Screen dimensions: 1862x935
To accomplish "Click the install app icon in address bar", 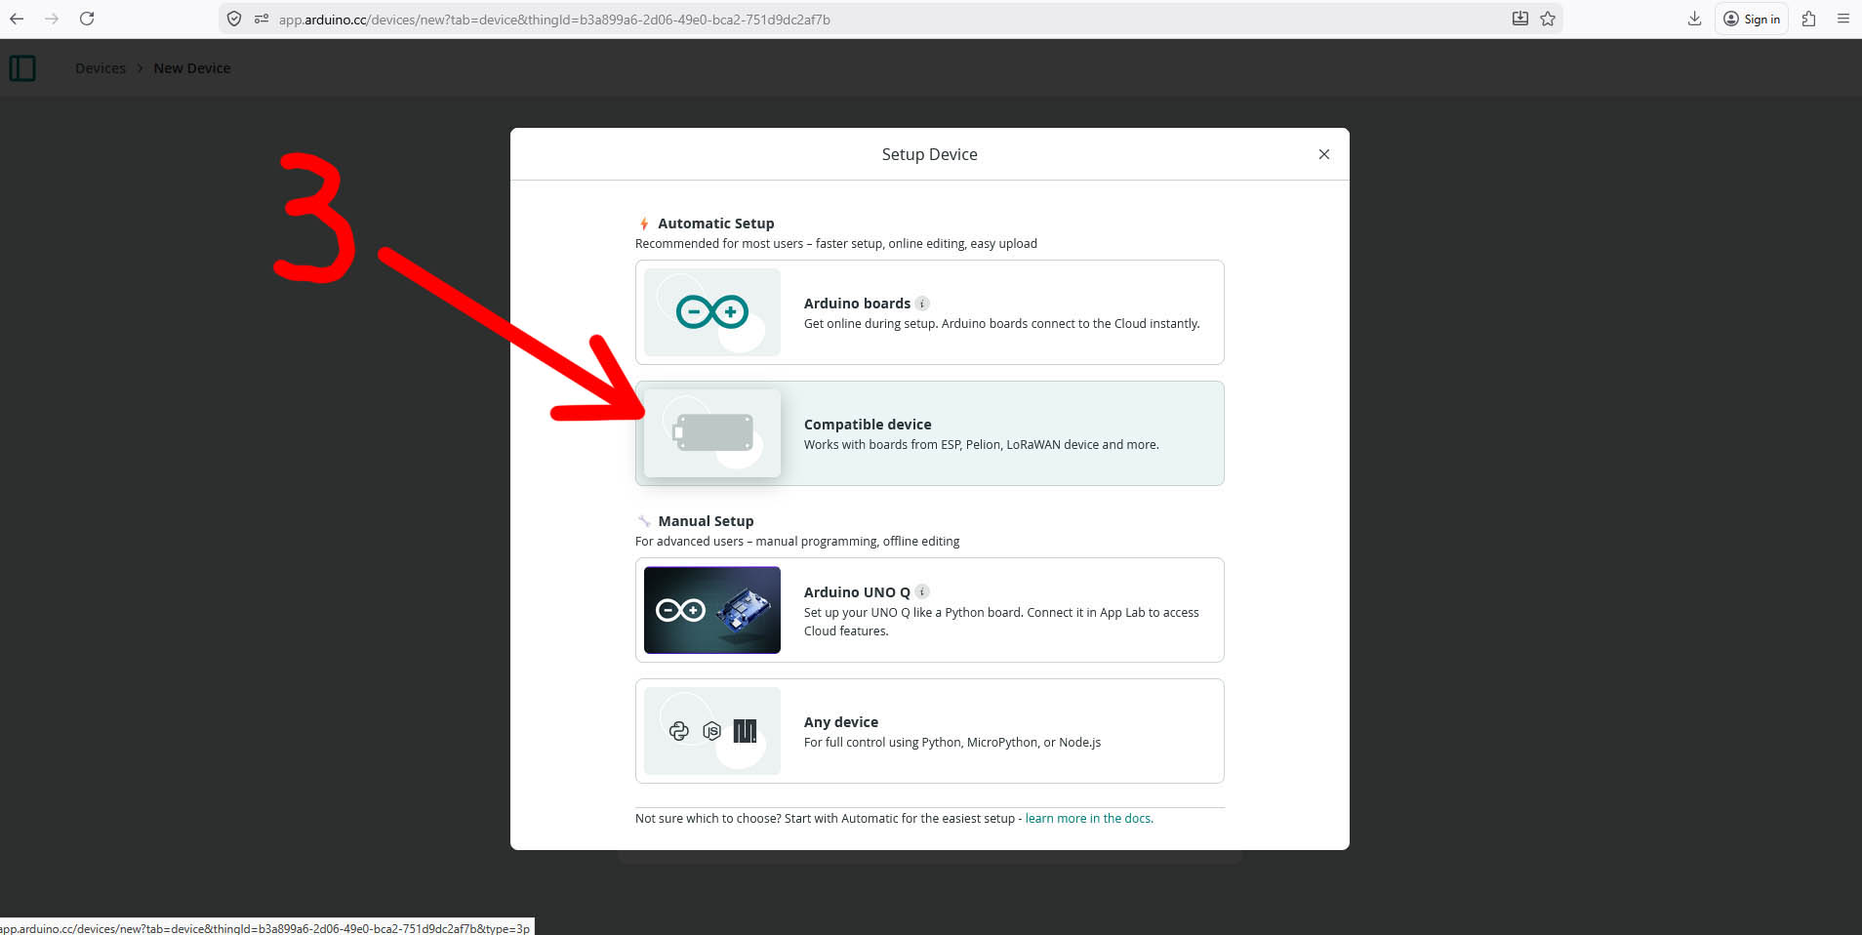I will tap(1520, 19).
